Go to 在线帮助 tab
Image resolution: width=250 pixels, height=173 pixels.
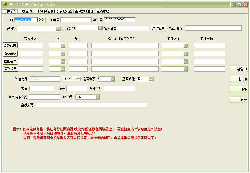[103, 11]
